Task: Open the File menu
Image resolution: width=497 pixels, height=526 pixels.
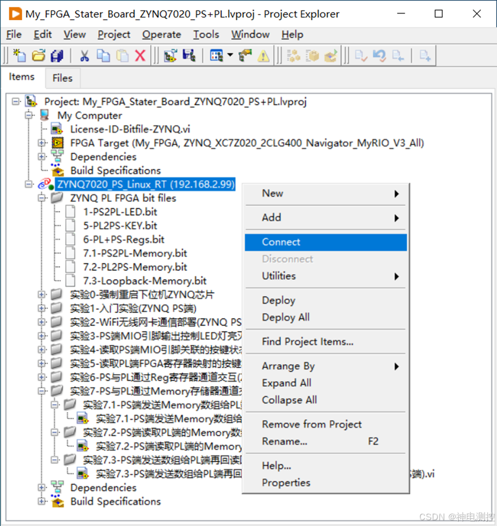Action: (14, 35)
